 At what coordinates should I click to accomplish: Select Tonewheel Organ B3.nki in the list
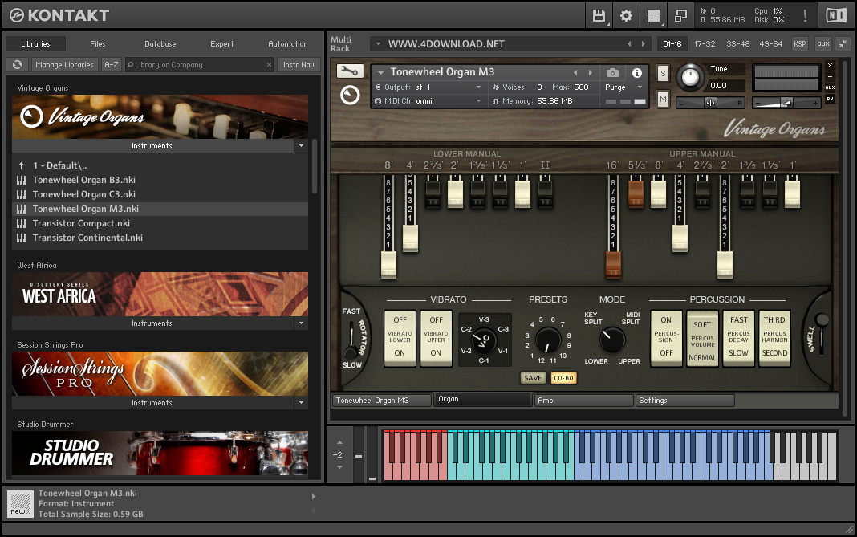83,180
